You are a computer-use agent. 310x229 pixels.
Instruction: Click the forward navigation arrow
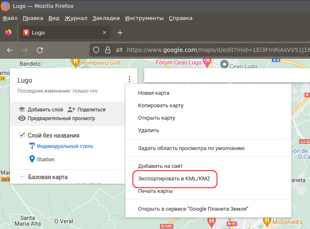click(25, 50)
